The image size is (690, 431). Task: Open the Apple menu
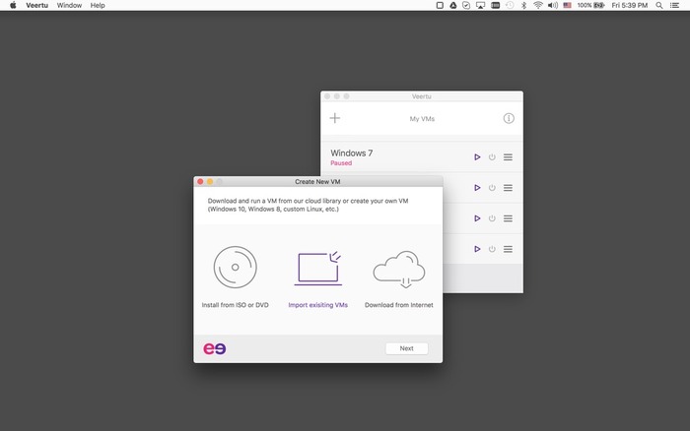click(13, 5)
